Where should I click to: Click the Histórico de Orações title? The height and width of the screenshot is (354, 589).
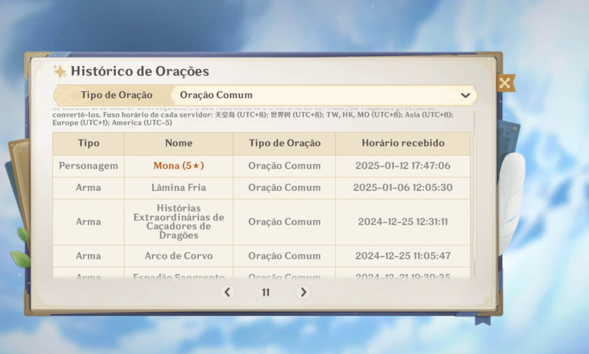pyautogui.click(x=140, y=71)
